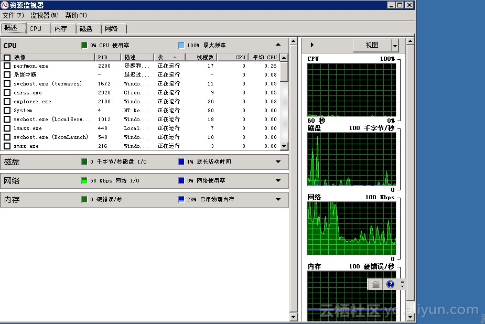485x324 pixels.
Task: Check the System process checkbox
Action: point(7,111)
